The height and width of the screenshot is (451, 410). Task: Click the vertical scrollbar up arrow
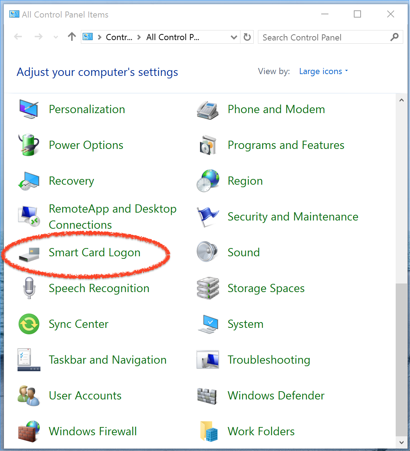pyautogui.click(x=401, y=100)
